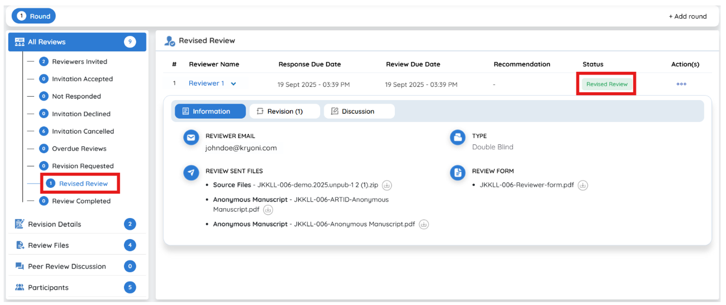The image size is (726, 305).
Task: Click the Participants people icon
Action: pyautogui.click(x=20, y=287)
